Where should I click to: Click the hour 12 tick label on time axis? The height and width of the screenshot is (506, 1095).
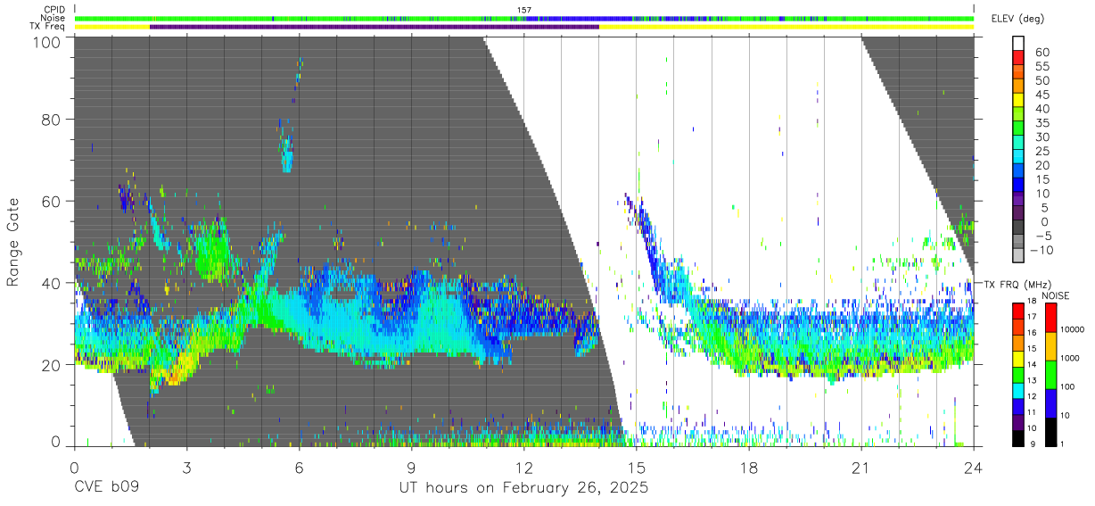tap(523, 468)
